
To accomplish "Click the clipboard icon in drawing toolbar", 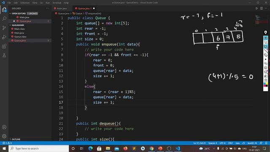I will point(265,80).
